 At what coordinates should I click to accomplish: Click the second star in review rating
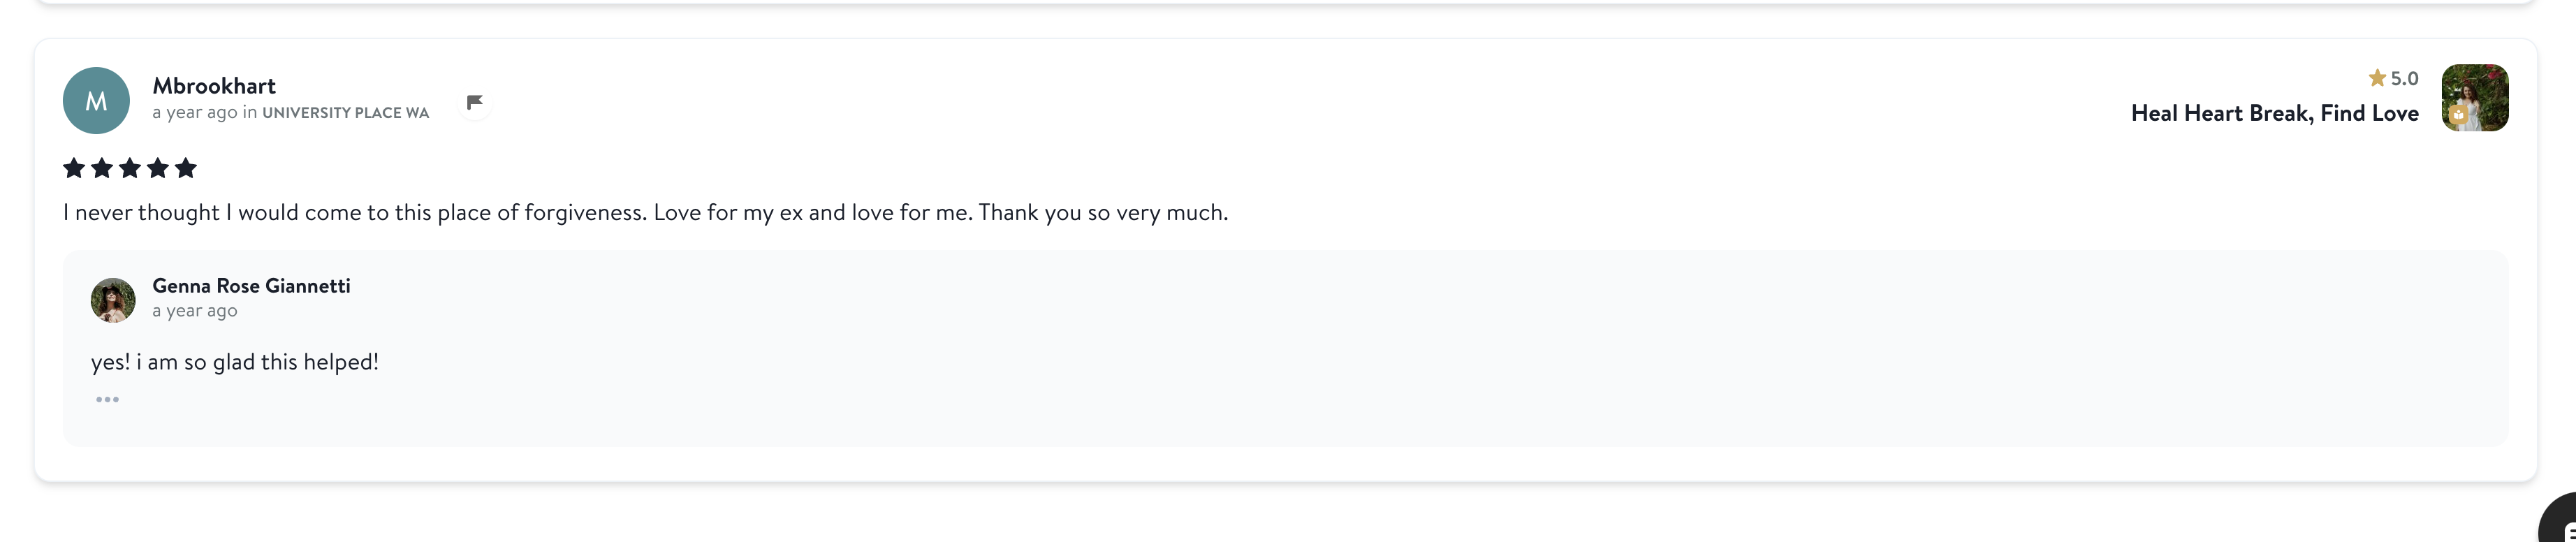[102, 168]
